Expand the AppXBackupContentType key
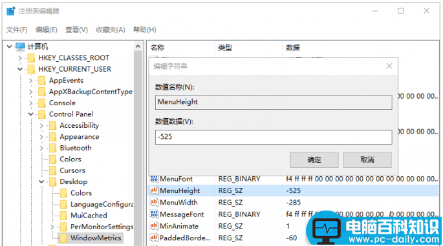Viewport: 443px width, 246px height. pyautogui.click(x=30, y=92)
